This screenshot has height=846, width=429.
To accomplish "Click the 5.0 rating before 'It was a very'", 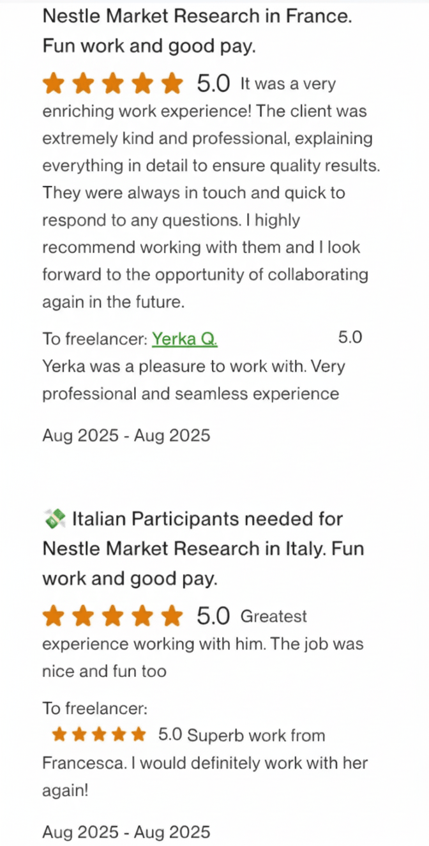I will click(x=213, y=84).
